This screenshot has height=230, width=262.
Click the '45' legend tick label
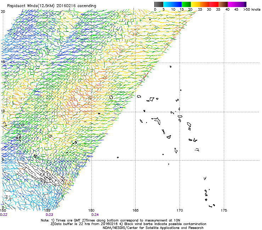(236, 10)
